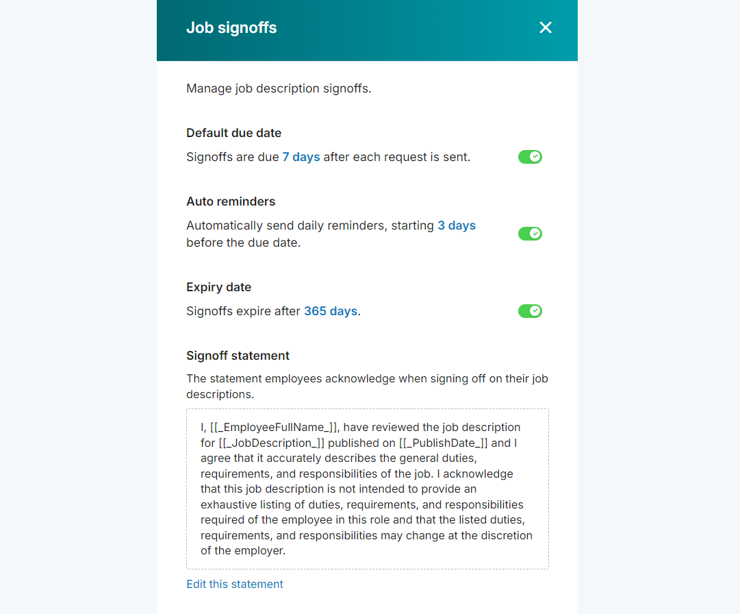
Task: Click the Signoffs expire after text
Action: click(243, 311)
